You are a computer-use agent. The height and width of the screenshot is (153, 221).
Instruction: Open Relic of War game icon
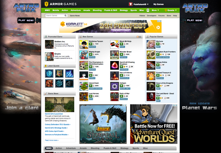click(115, 97)
